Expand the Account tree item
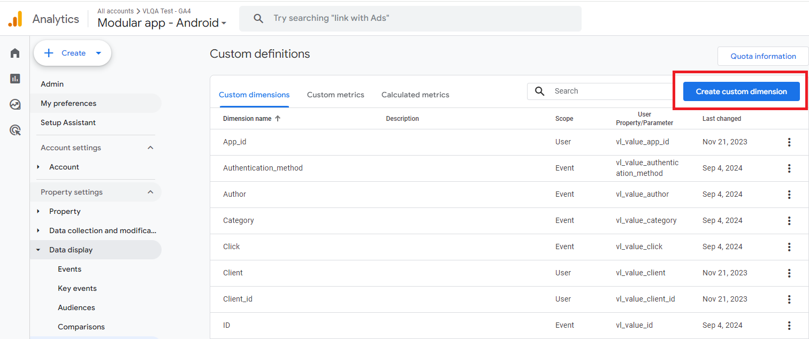 pyautogui.click(x=39, y=167)
